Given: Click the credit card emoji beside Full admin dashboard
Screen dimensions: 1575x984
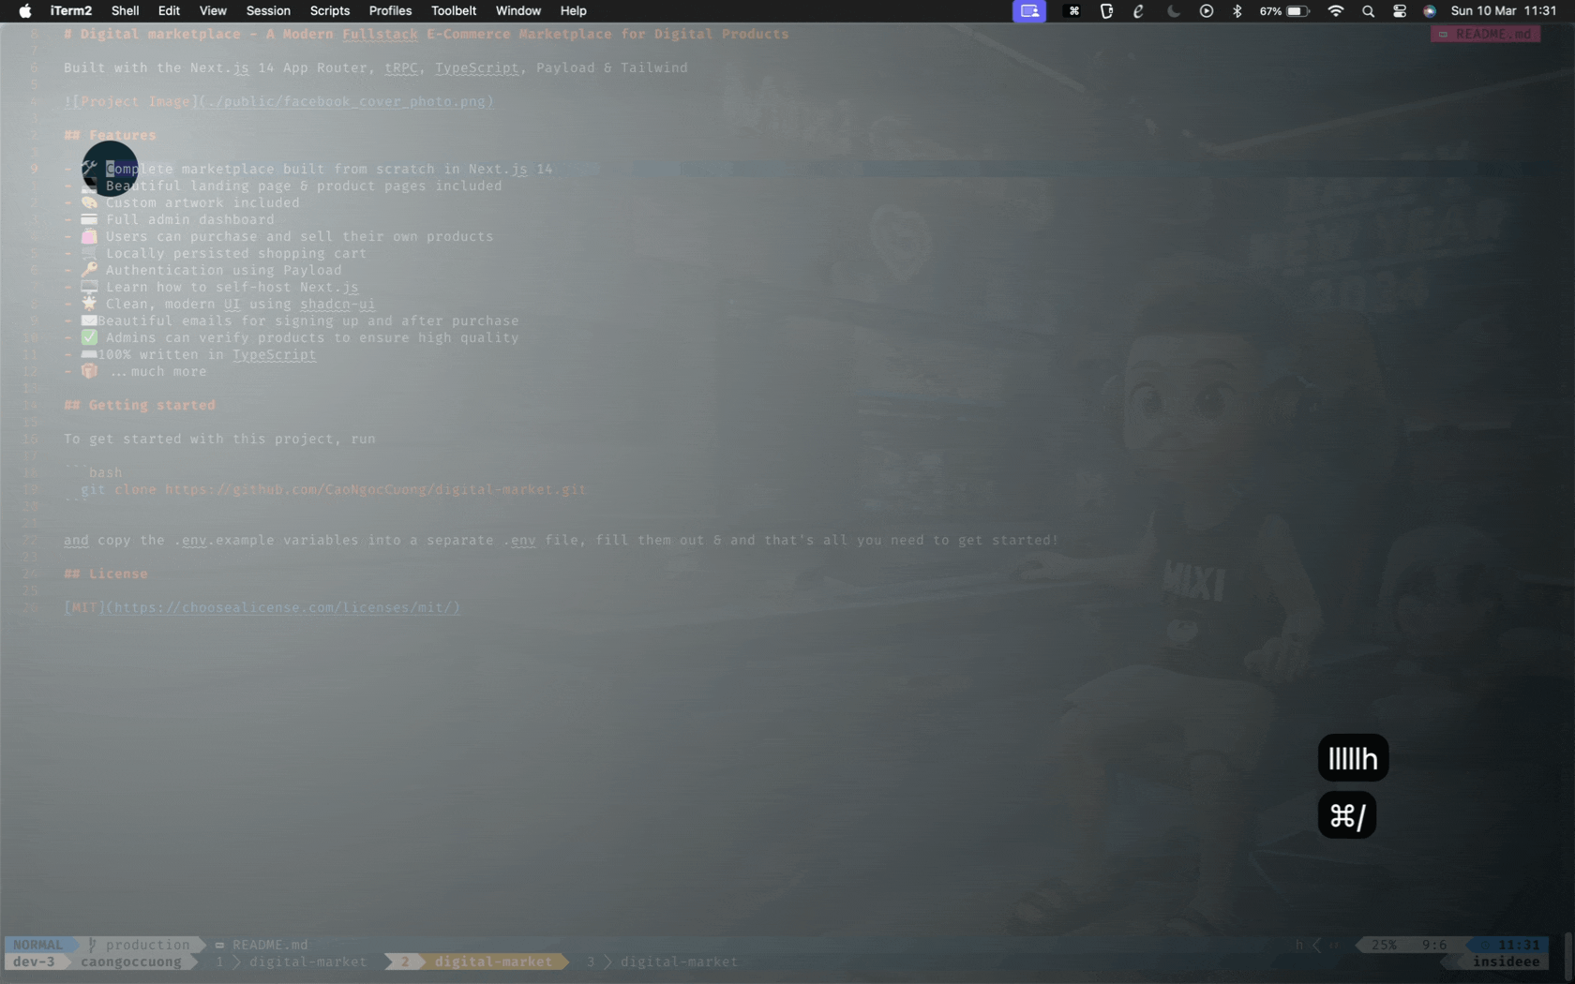Looking at the screenshot, I should click(89, 219).
